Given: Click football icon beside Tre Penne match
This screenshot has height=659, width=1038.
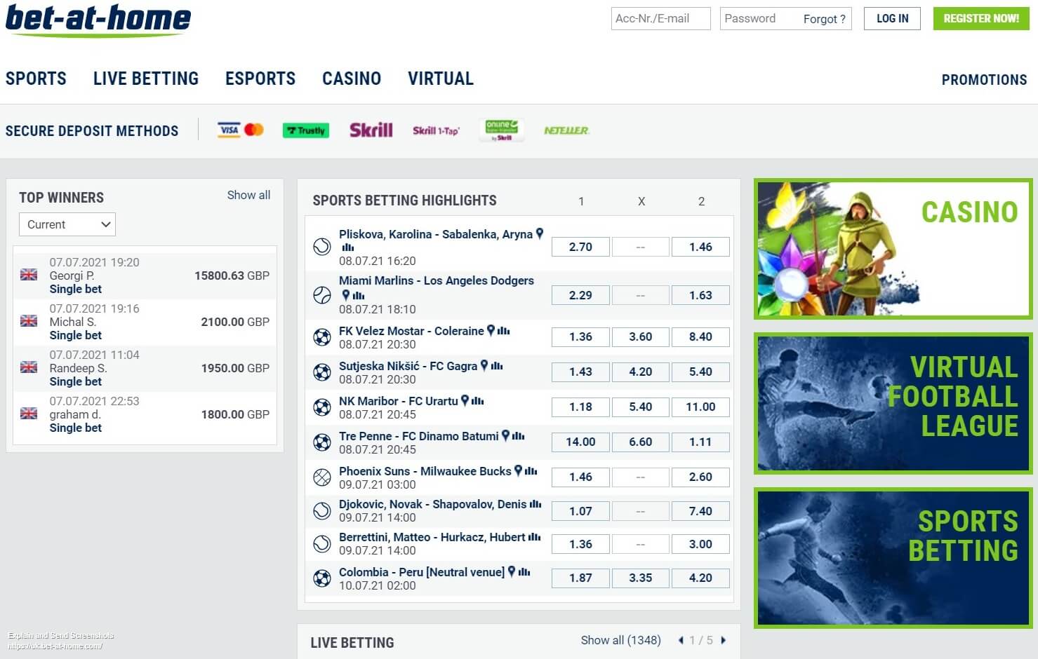Looking at the screenshot, I should click(322, 442).
